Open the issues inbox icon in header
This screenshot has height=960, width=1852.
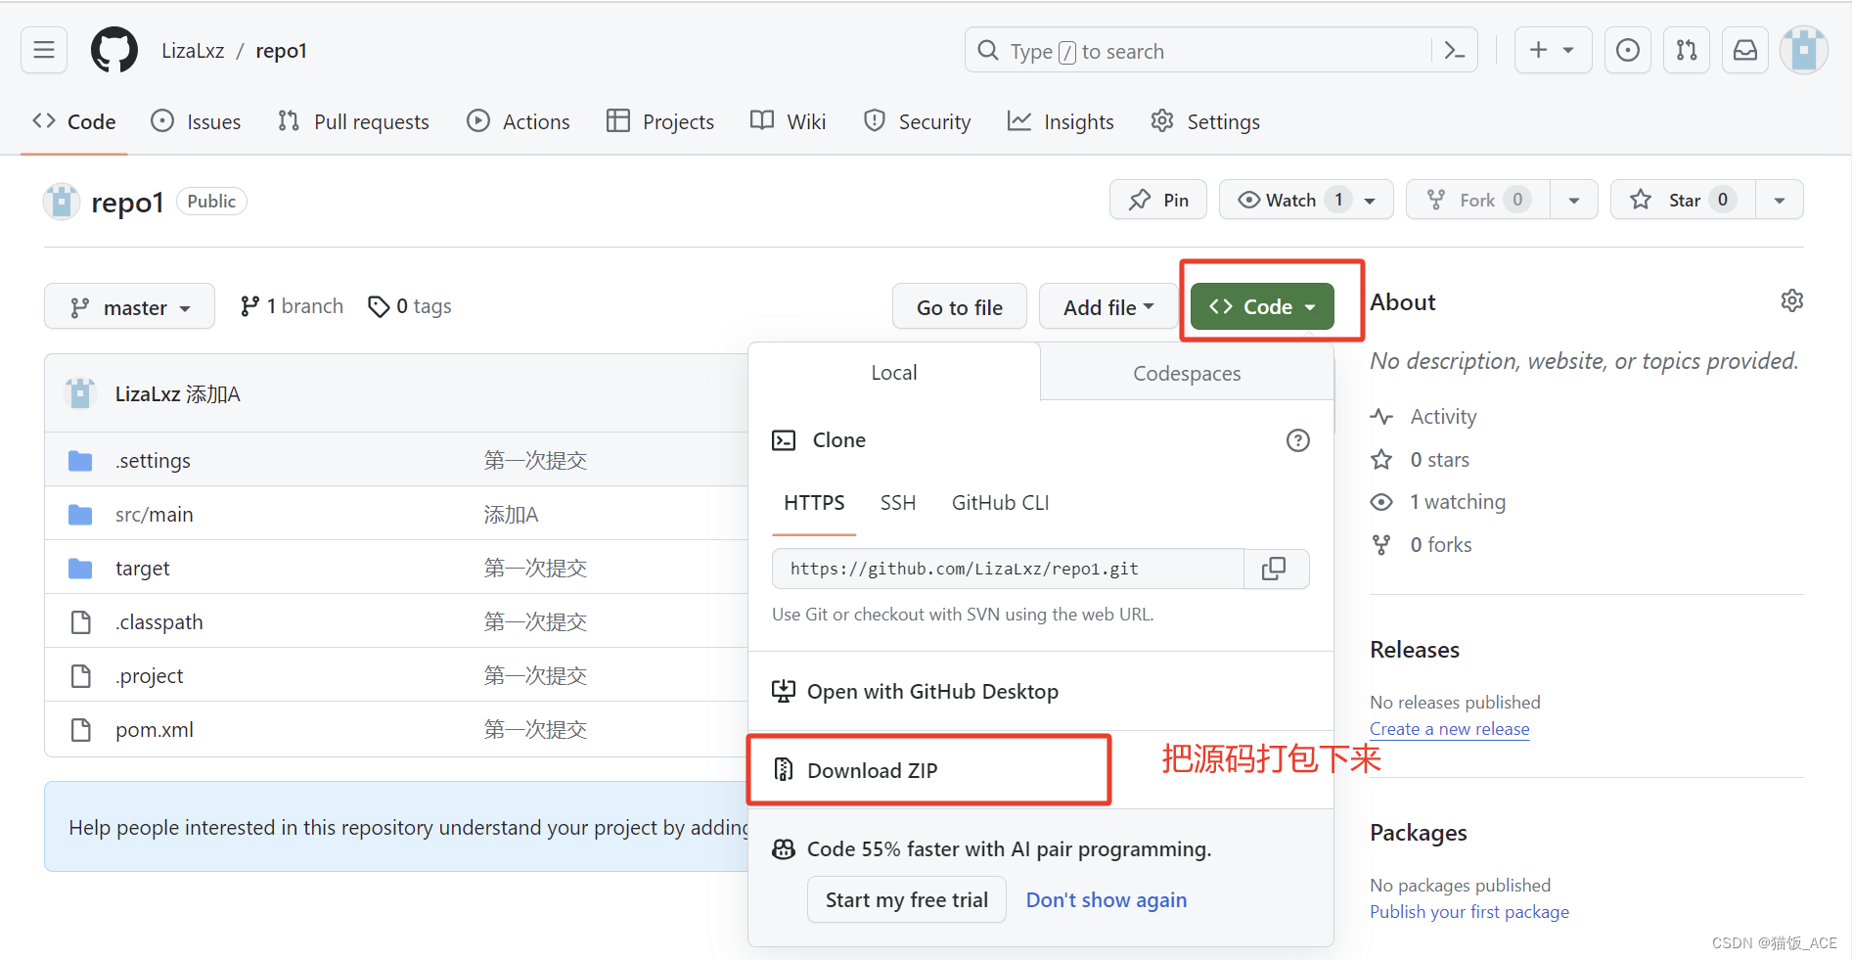[x=1628, y=50]
